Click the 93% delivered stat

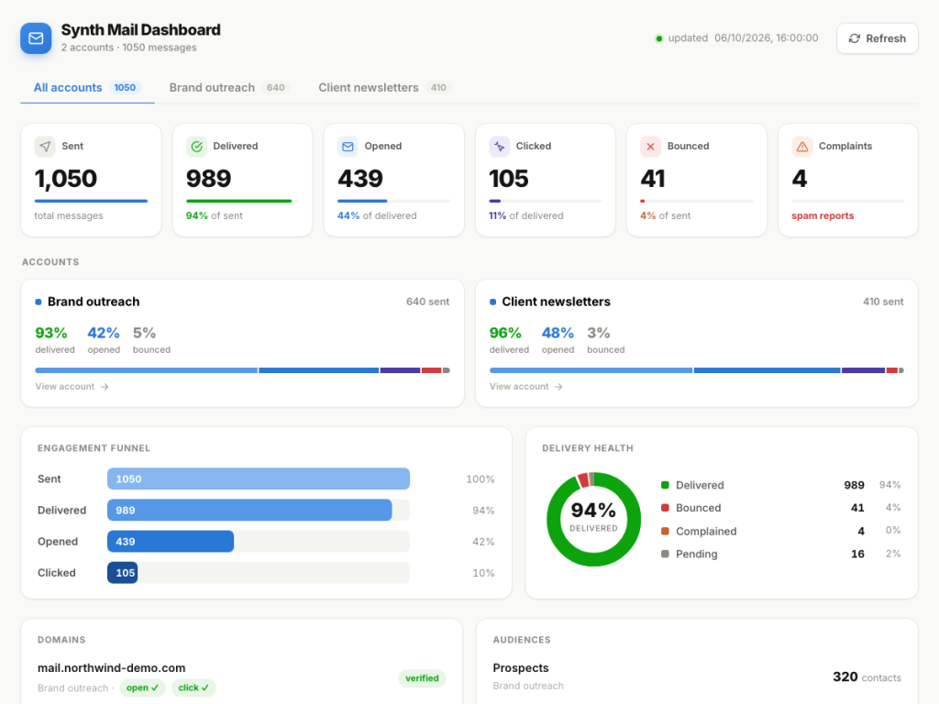point(54,339)
